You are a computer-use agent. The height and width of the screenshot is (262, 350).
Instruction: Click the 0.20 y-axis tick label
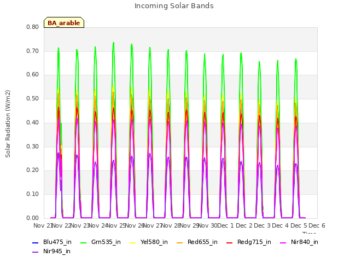pos(33,170)
